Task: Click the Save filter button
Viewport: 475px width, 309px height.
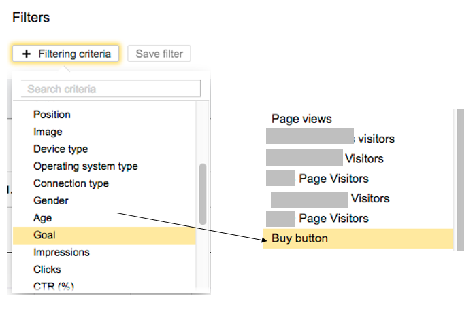Action: (x=159, y=54)
